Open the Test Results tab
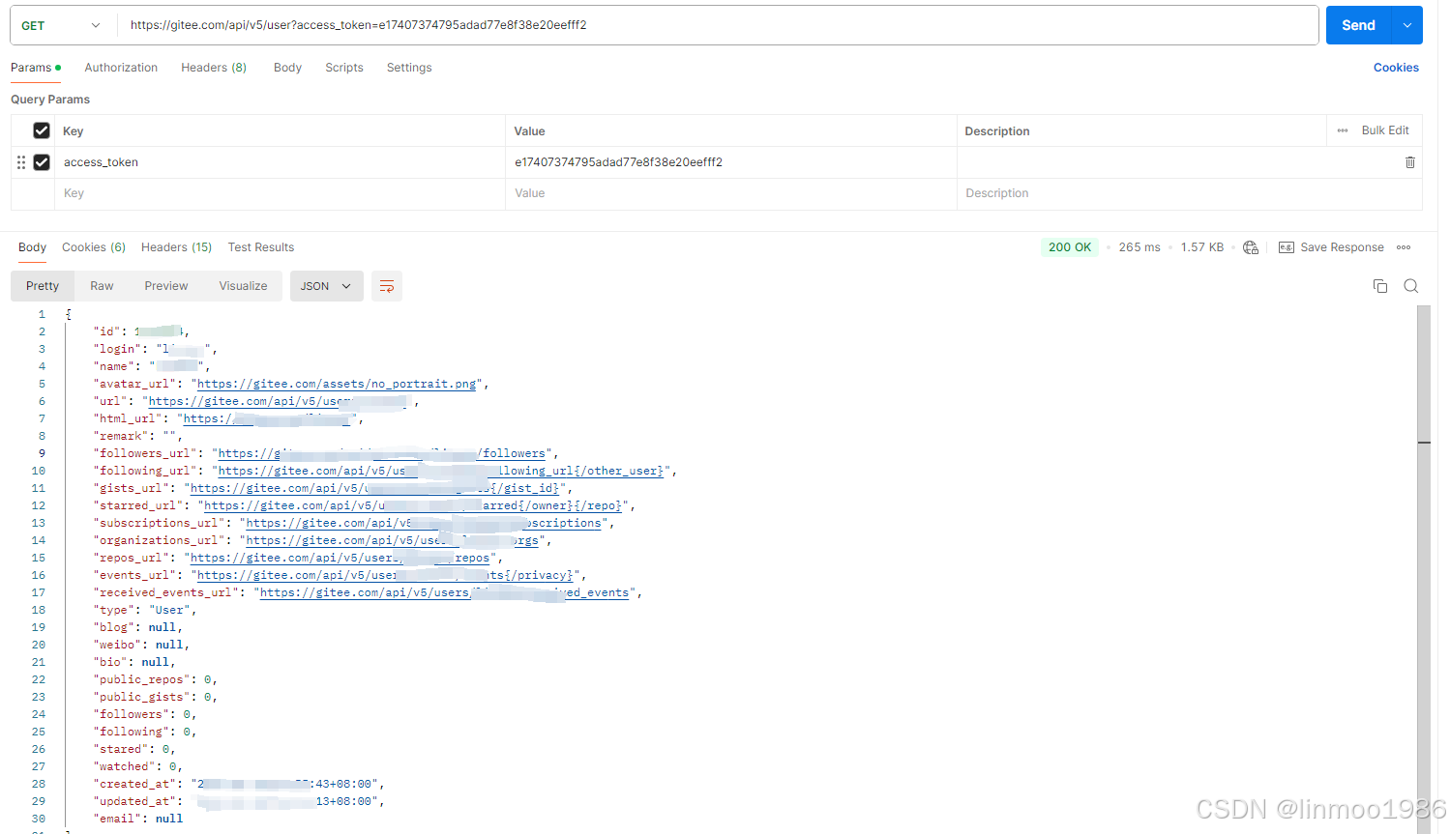 coord(261,247)
